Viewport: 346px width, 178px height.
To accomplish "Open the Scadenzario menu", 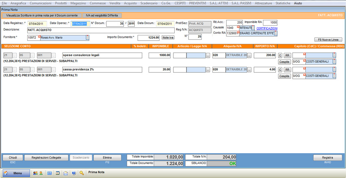I will (x=149, y=3).
